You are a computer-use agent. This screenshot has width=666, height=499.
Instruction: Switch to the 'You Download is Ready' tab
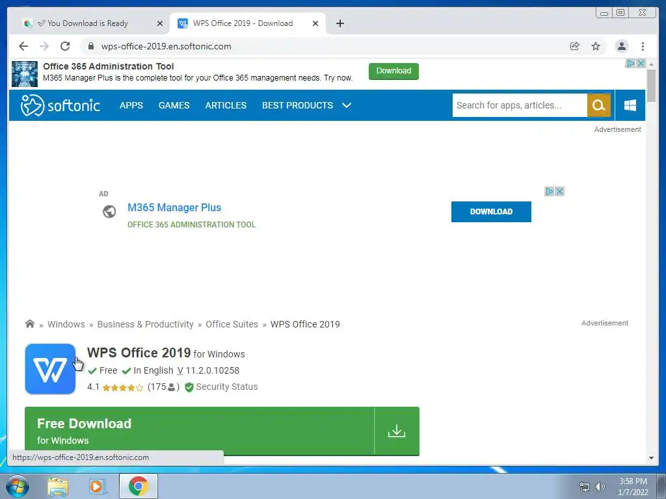(88, 23)
